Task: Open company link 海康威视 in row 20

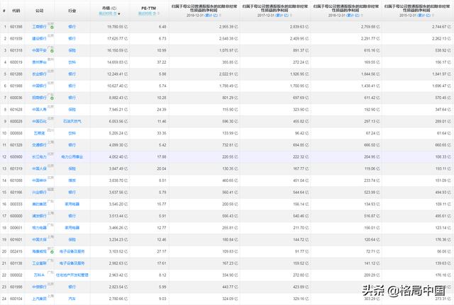Action: point(39,251)
